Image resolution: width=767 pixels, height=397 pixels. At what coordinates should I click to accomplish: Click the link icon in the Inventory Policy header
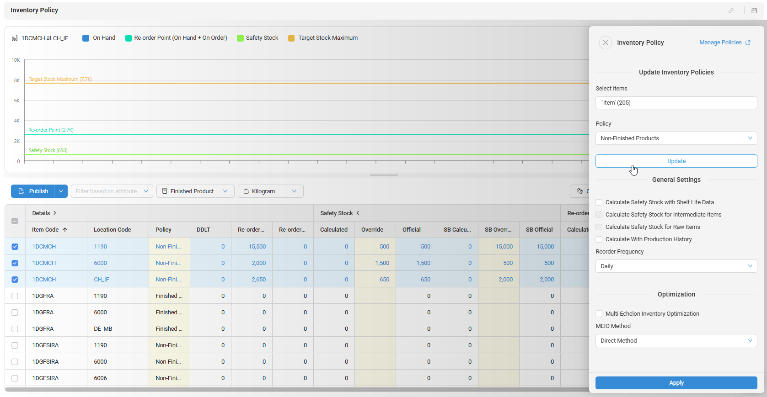click(731, 11)
